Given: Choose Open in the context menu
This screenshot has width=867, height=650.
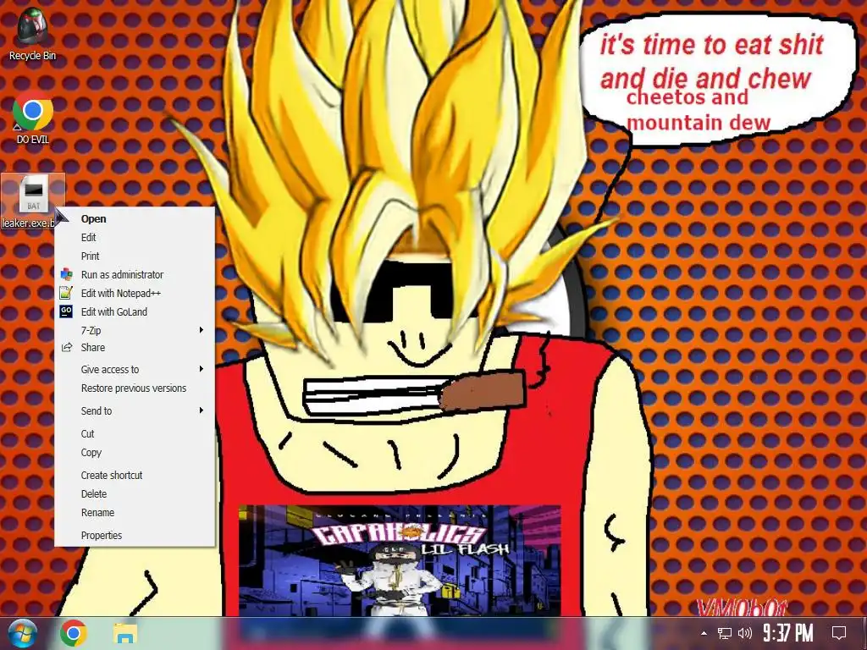Looking at the screenshot, I should [x=135, y=219].
